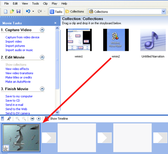Viewport: 168px width, 154px height.
Task: Collapse the Finish Movie section
Action: point(42,89)
